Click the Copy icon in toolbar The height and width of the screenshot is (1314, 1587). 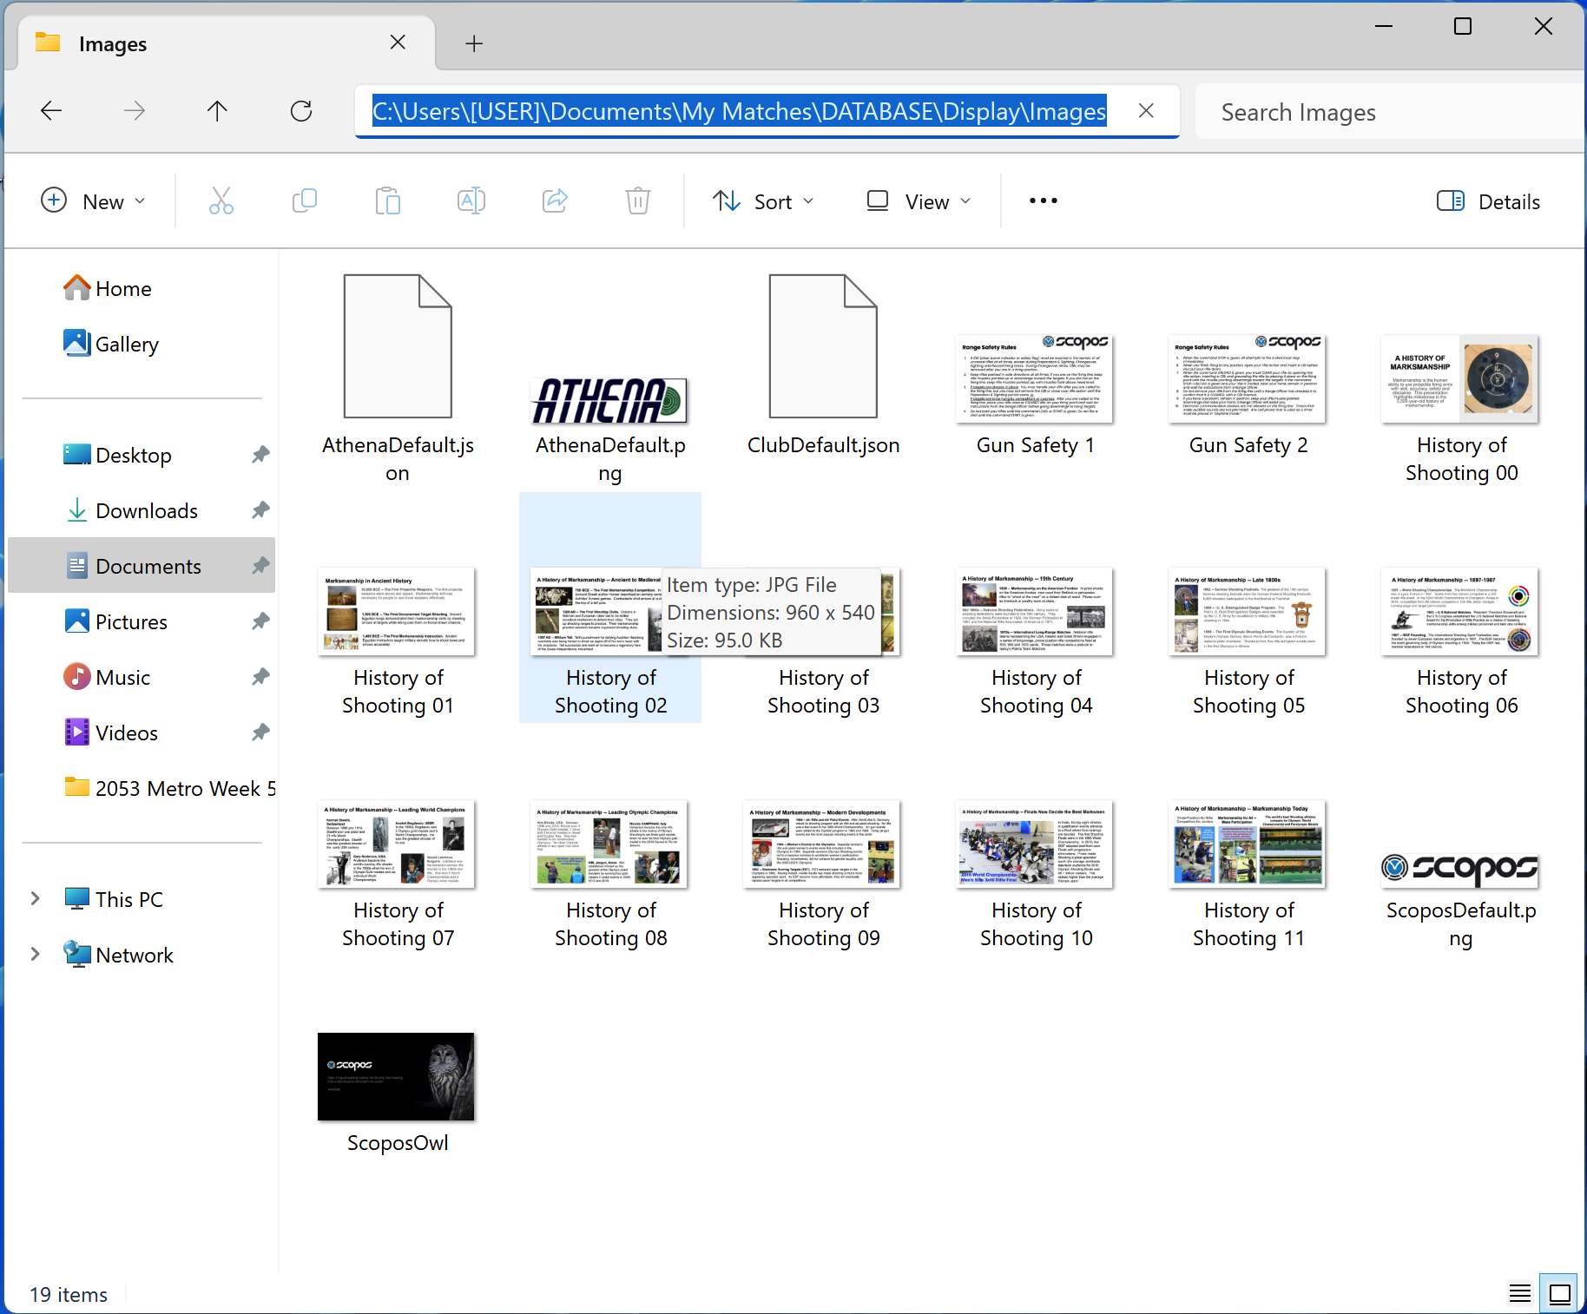tap(304, 201)
